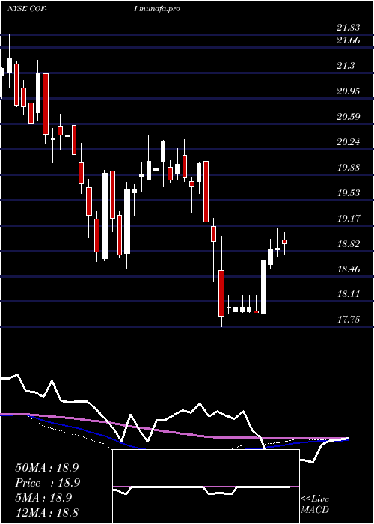This screenshot has height=524, width=374.
Task: Select the 19.88 price axis label
Action: pos(348,168)
